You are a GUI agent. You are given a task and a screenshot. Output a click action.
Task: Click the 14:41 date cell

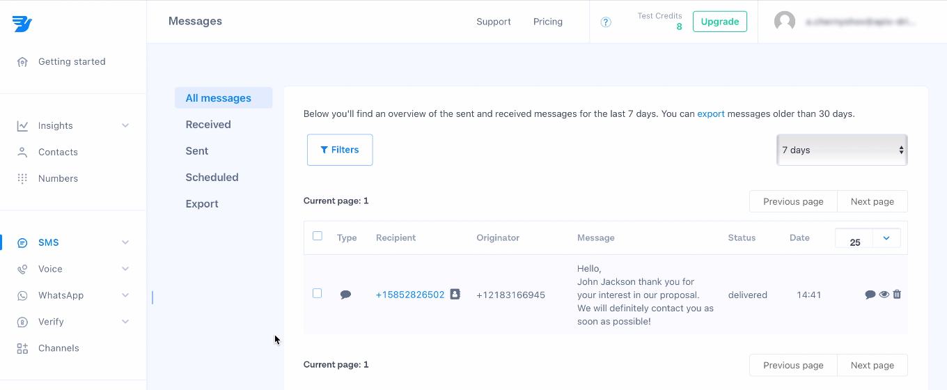[x=809, y=295]
